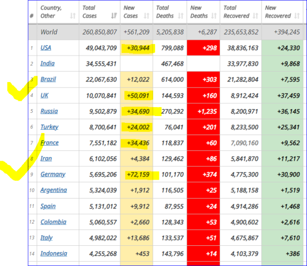Click India total deaths 467,468
This screenshot has height=266, width=307.
pos(173,64)
